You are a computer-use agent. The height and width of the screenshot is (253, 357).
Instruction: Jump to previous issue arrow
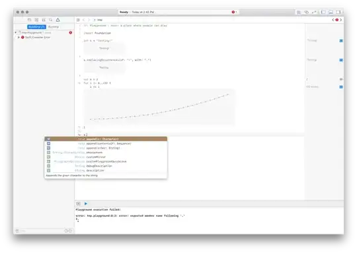point(333,20)
